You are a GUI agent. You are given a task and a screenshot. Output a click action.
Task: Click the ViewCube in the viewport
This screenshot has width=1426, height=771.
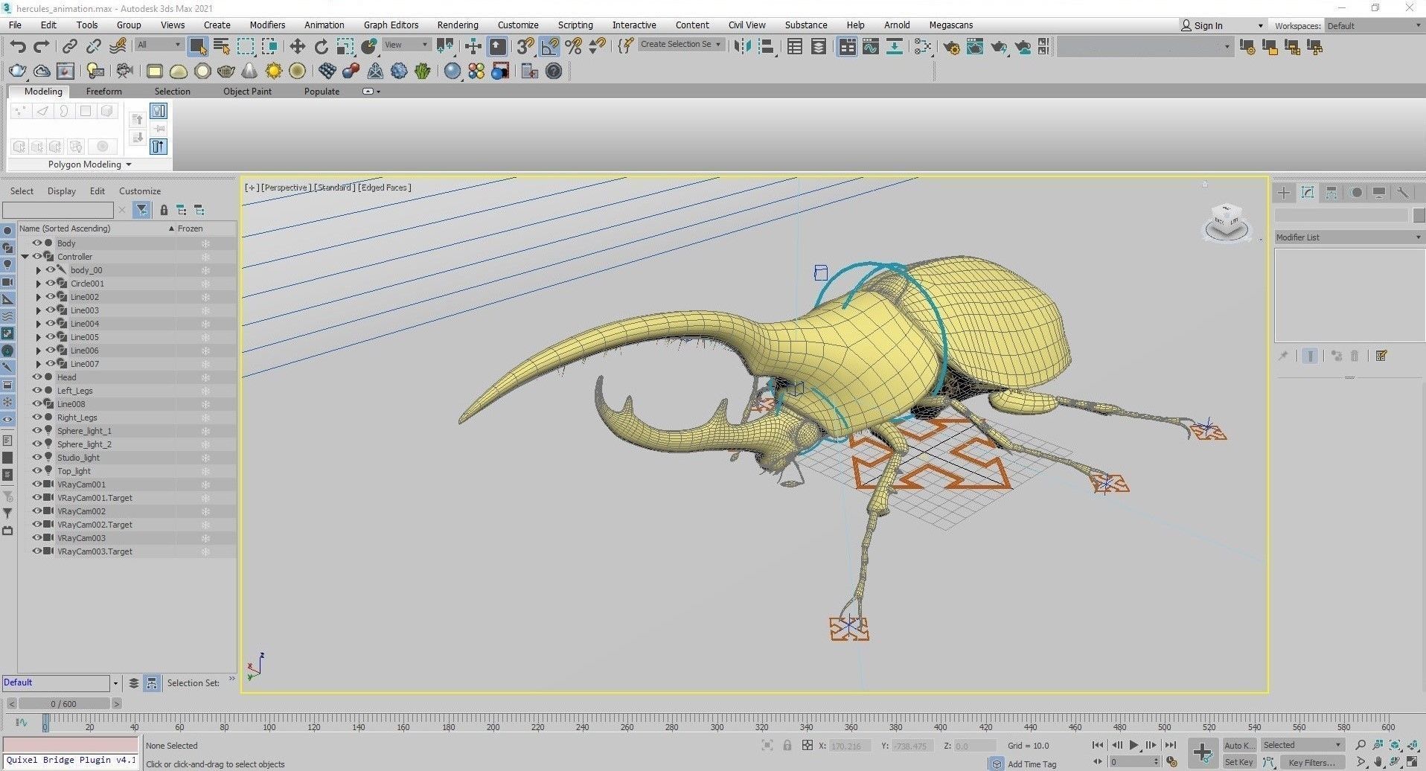(x=1226, y=222)
